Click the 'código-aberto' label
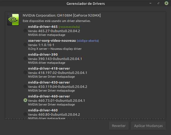Screen dimensions: 171x135 [x=88, y=41]
